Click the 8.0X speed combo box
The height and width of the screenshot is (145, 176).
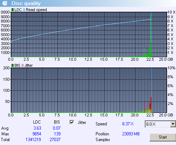[x=160, y=124]
